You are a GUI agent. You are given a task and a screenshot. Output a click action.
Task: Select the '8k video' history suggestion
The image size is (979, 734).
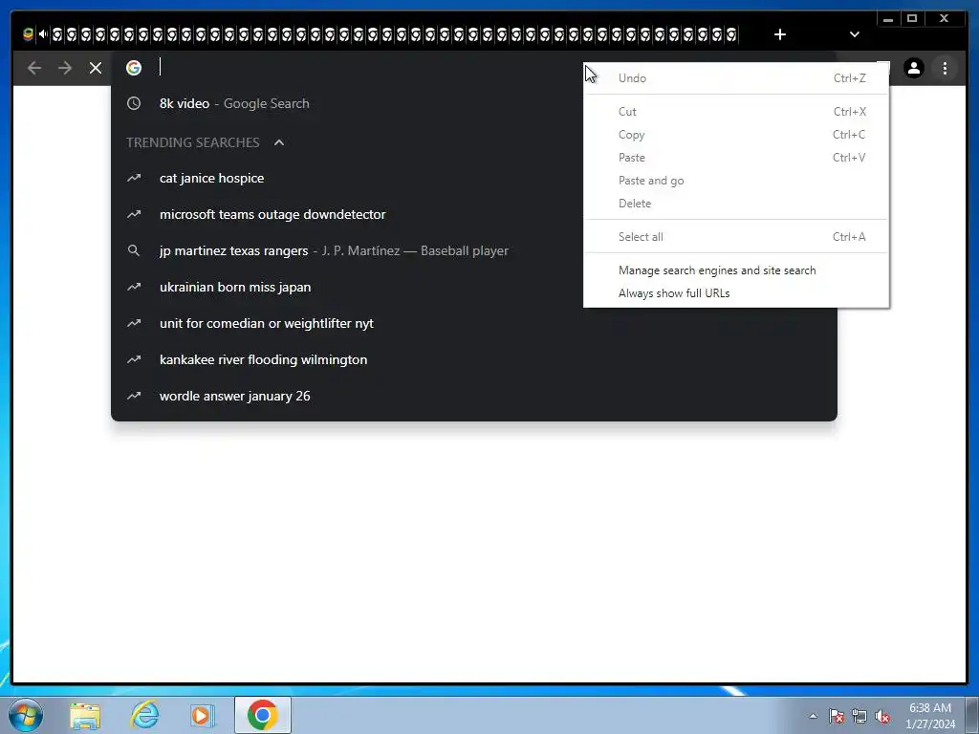click(x=474, y=103)
